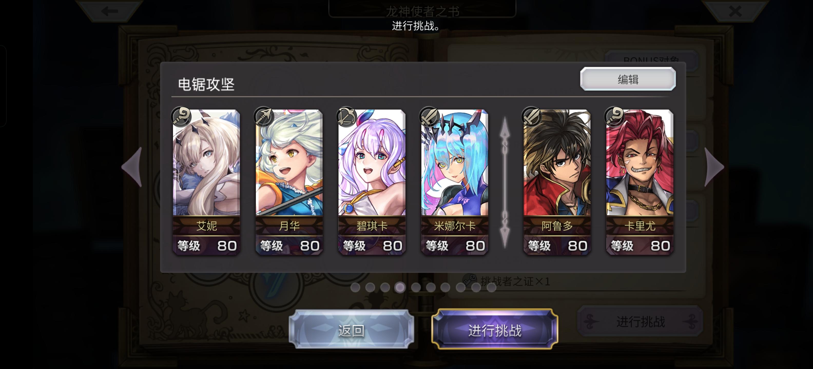This screenshot has width=813, height=369.
Task: Tap the staff weapon icon on 卡里尤's card
Action: pyautogui.click(x=614, y=117)
